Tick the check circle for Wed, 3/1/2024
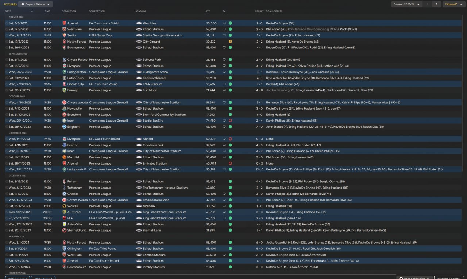The image size is (467, 279). (7, 243)
